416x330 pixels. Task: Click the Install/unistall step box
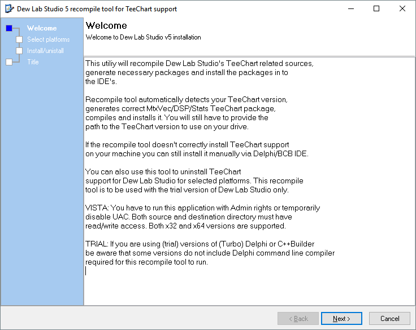coord(19,51)
